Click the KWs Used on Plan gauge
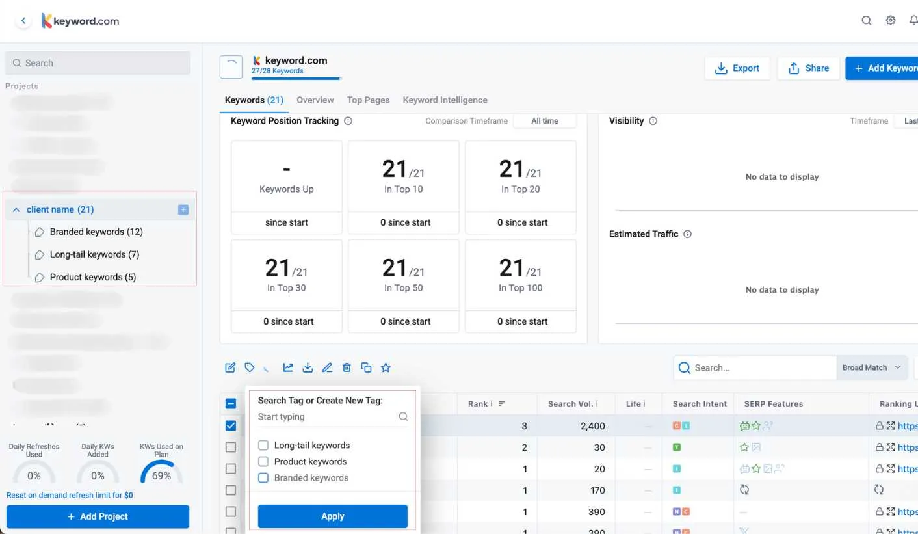This screenshot has height=534, width=918. [x=161, y=473]
